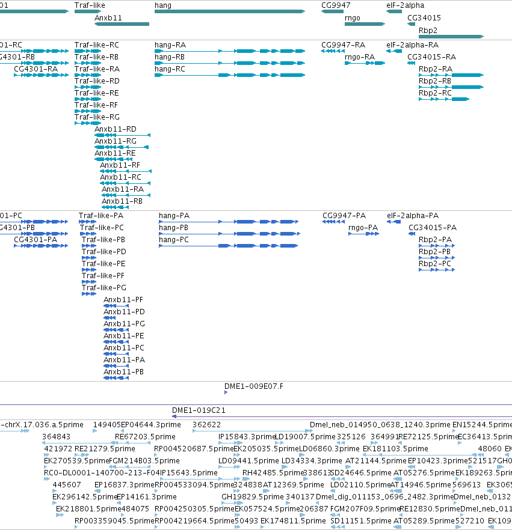
Task: Click protein label "Anxb11-PF"
Action: point(123,300)
